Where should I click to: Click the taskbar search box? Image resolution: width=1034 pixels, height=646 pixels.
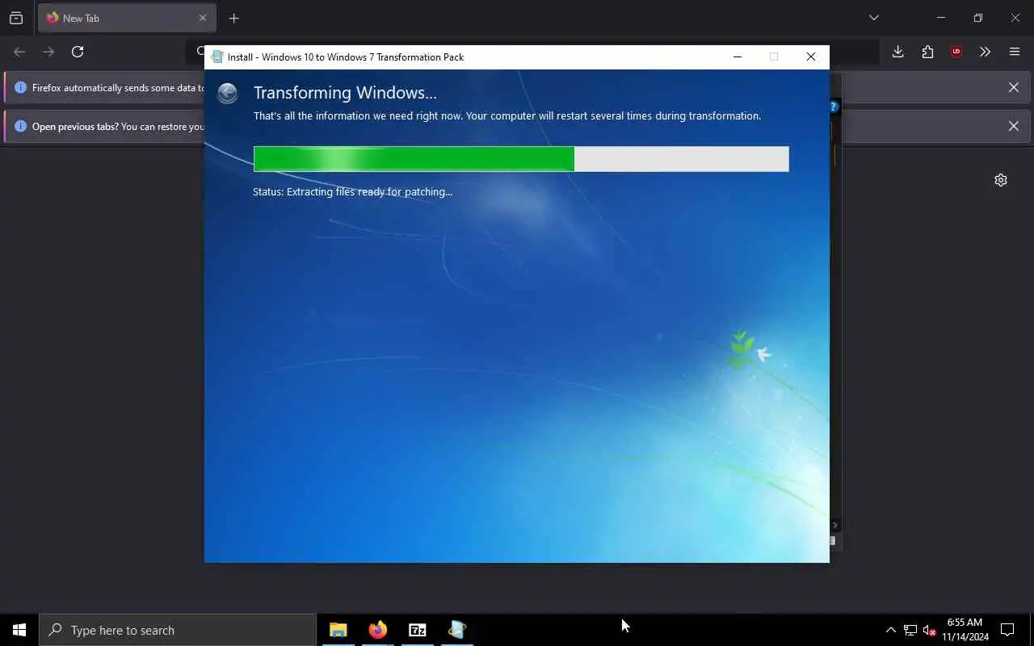point(178,630)
